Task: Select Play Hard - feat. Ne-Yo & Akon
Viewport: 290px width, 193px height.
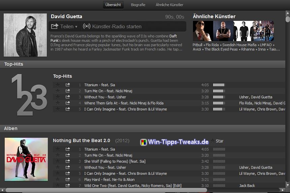Action: pyautogui.click(x=109, y=180)
